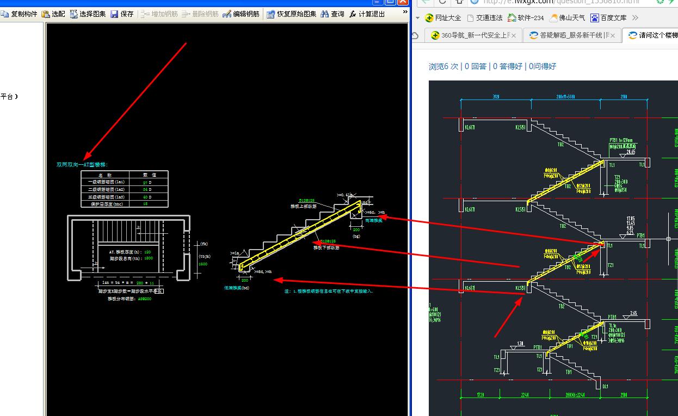678x416 pixels.
Task: Click the 低端梯梁(bd) label in the drawing
Action: [237, 287]
